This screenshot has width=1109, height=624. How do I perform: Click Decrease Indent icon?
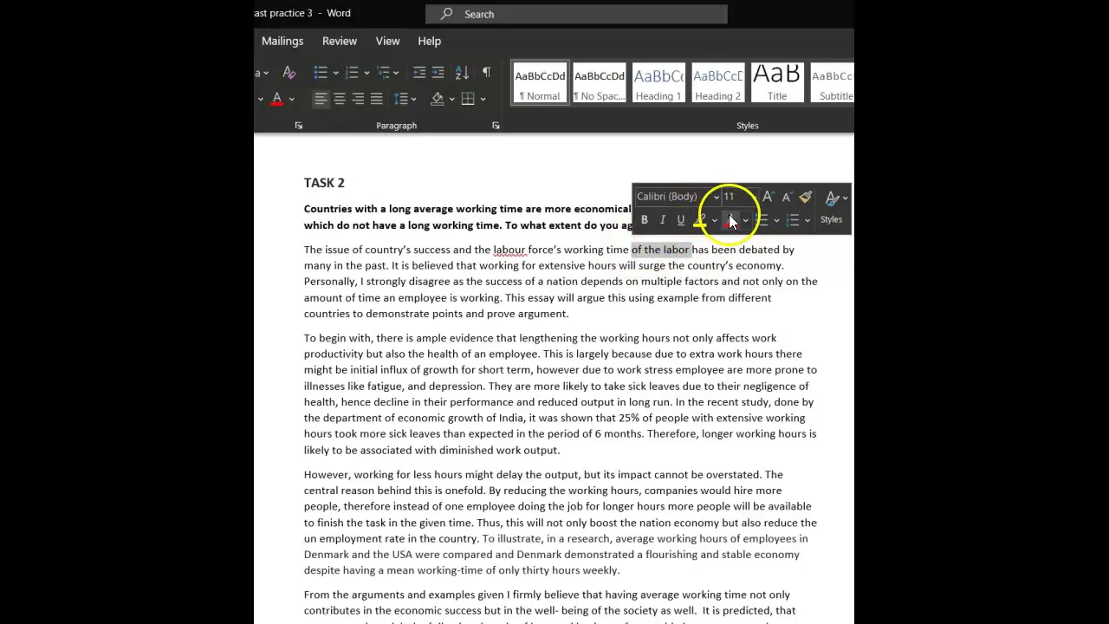coord(419,73)
